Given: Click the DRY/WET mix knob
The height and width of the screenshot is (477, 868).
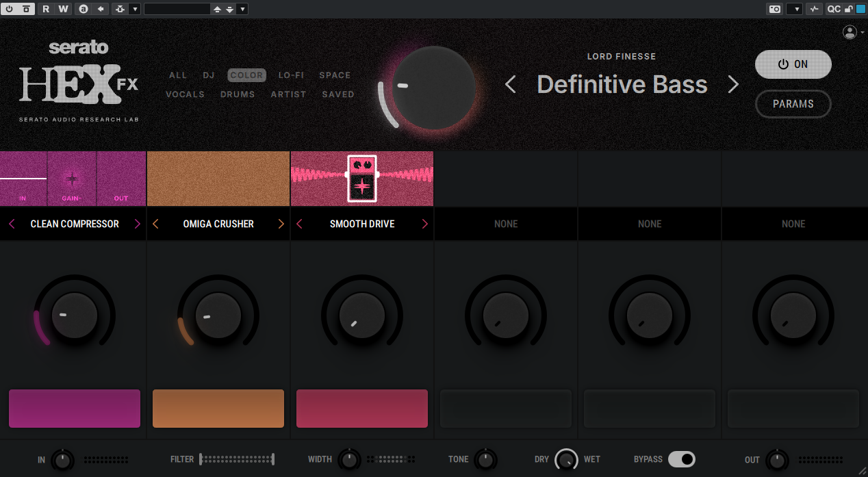Looking at the screenshot, I should pyautogui.click(x=566, y=460).
